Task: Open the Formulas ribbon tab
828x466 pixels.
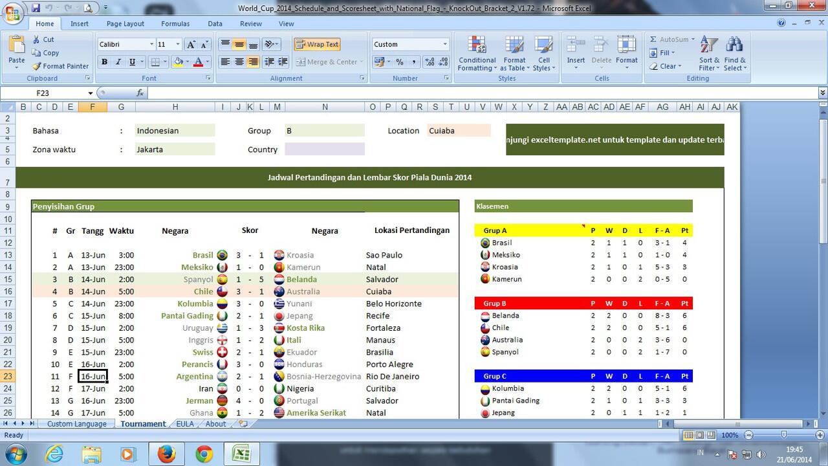Action: tap(175, 24)
